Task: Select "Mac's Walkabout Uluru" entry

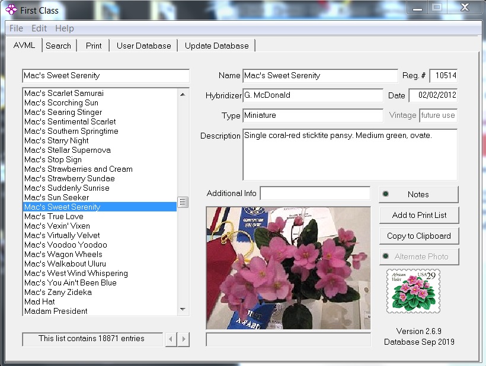Action: pos(100,264)
